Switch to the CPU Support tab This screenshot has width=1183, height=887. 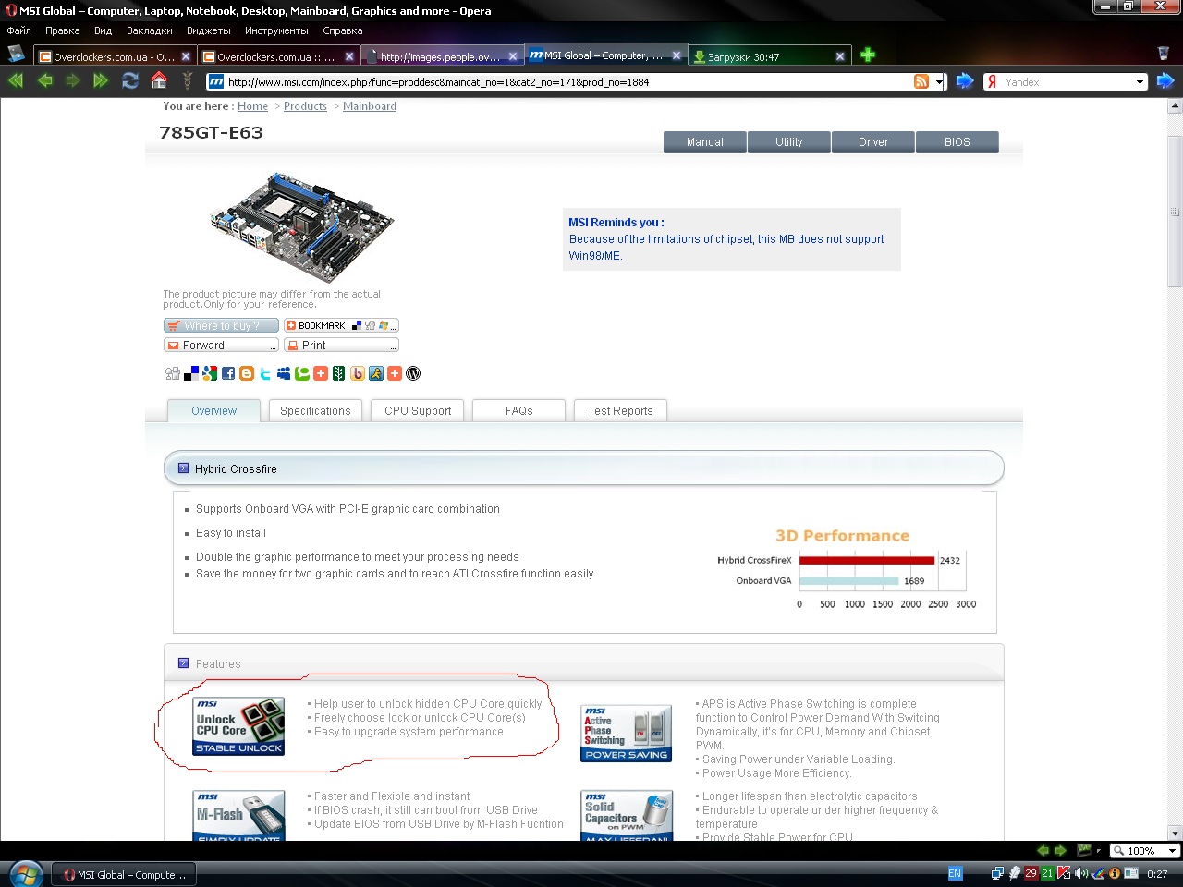click(418, 411)
